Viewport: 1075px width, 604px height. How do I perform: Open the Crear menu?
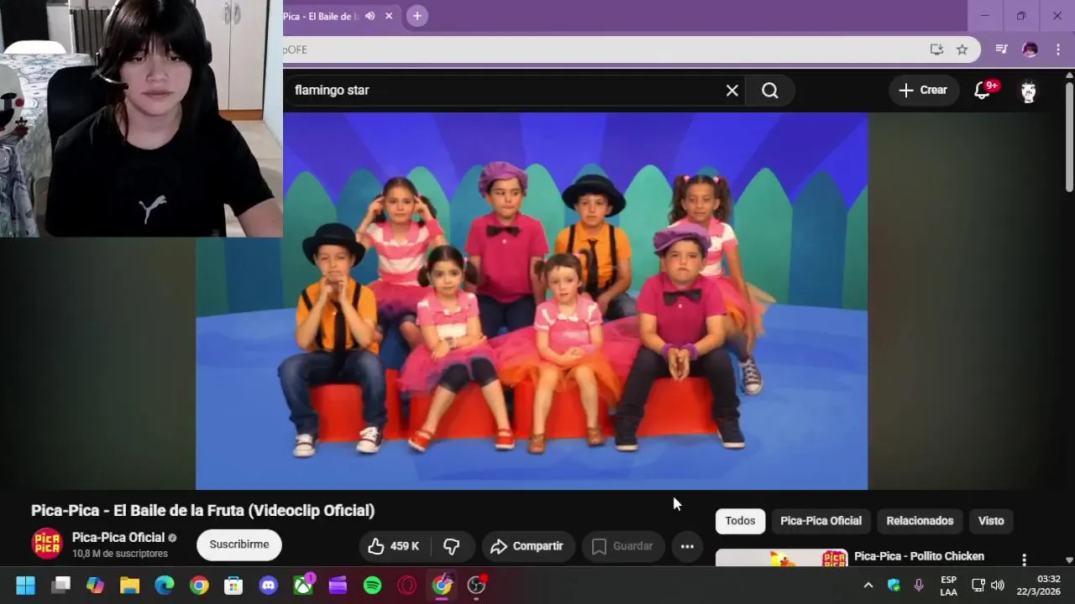(x=923, y=91)
